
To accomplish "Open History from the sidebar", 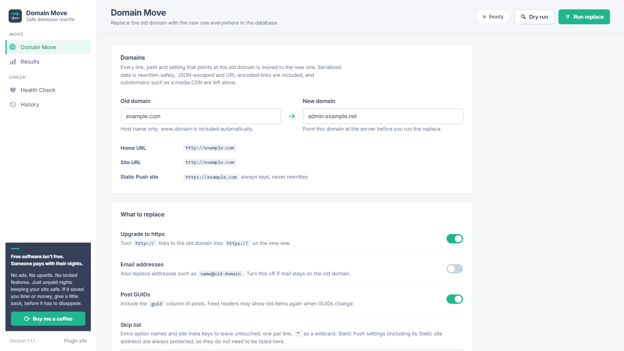I will pos(48,105).
